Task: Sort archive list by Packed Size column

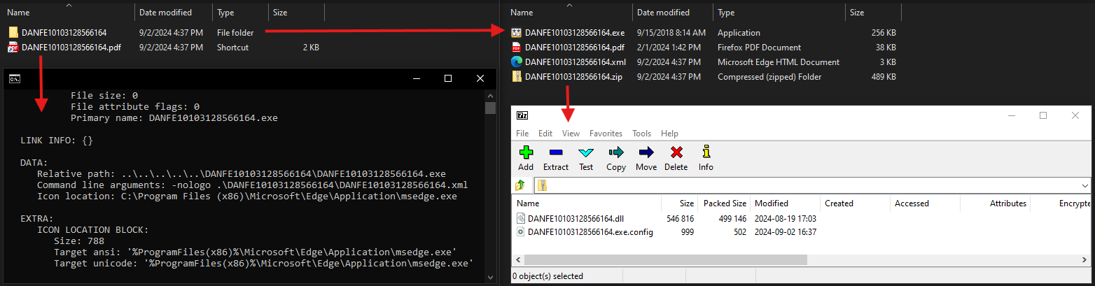Action: point(725,203)
